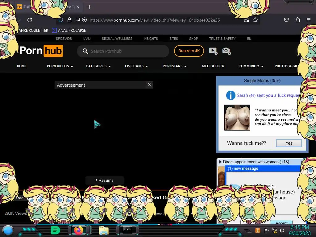Open the tracking protection shield icon
Image resolution: width=316 pixels, height=237 pixels.
click(61, 20)
